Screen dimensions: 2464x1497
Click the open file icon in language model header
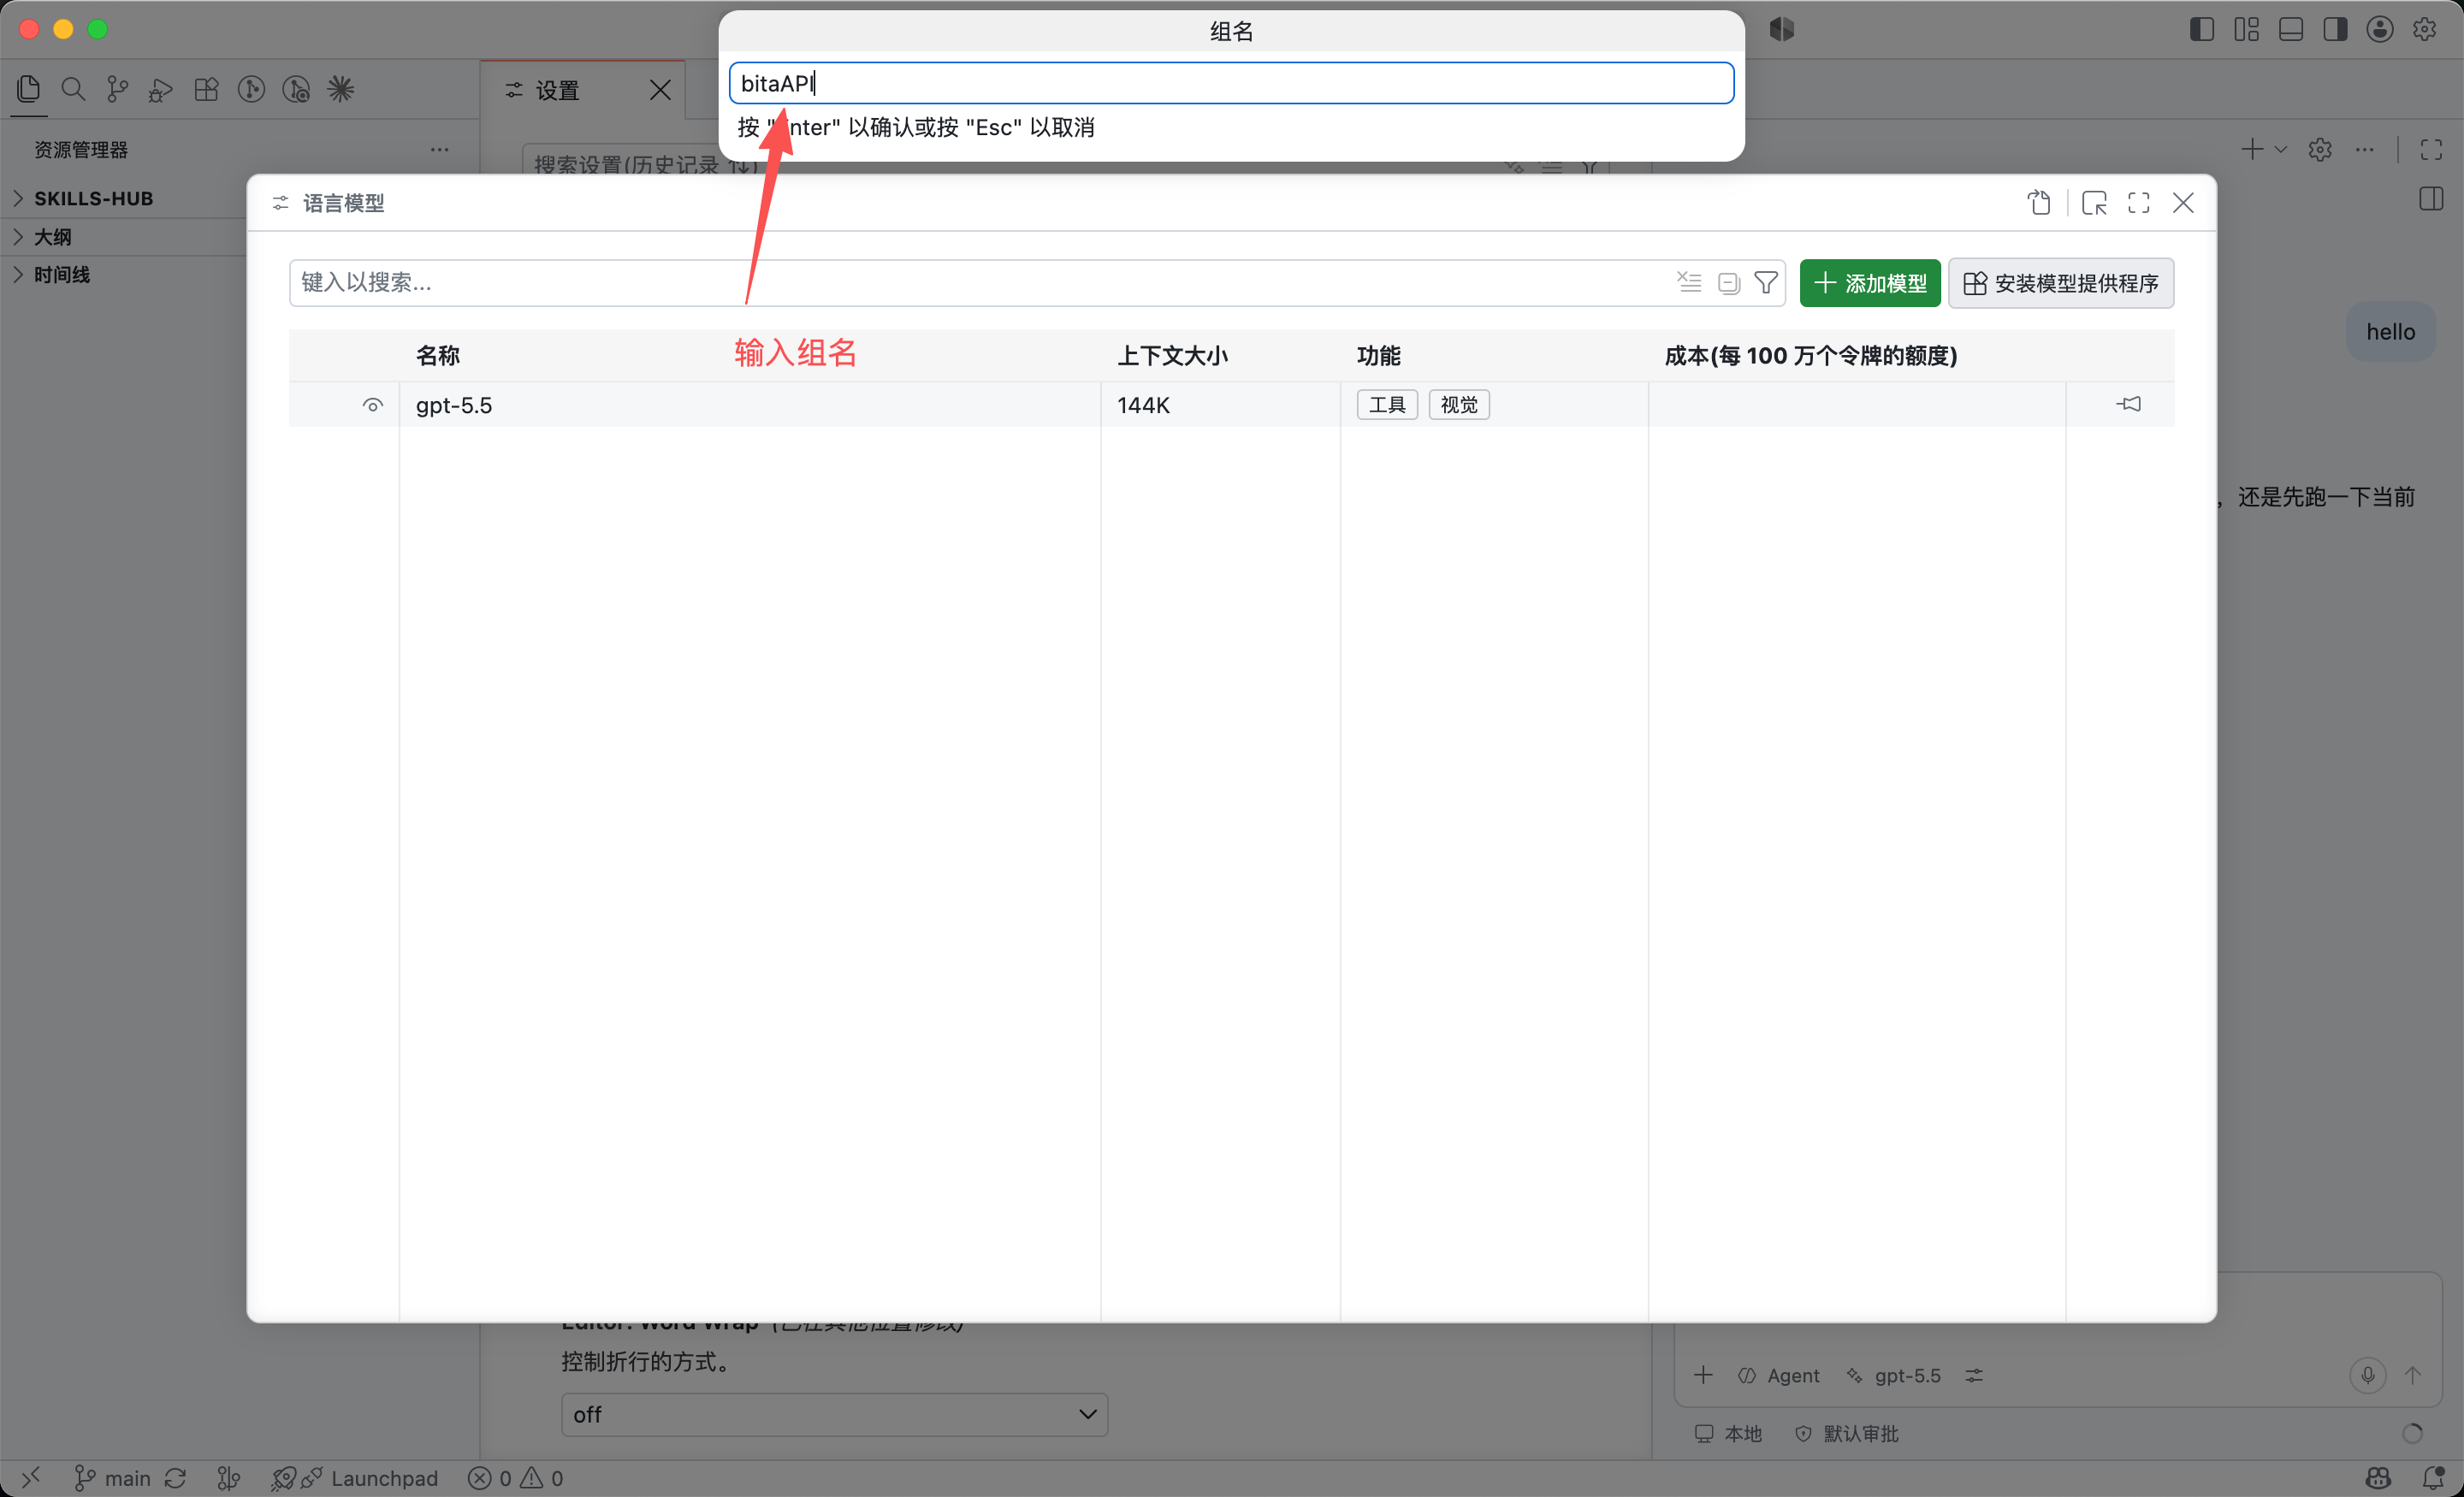pos(2039,203)
